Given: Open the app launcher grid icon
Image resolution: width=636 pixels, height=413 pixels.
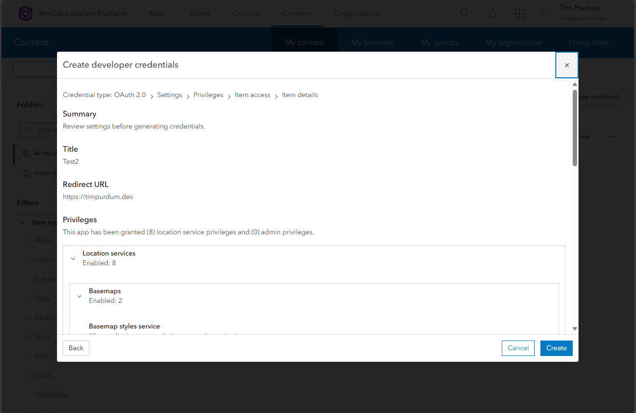Looking at the screenshot, I should point(520,14).
